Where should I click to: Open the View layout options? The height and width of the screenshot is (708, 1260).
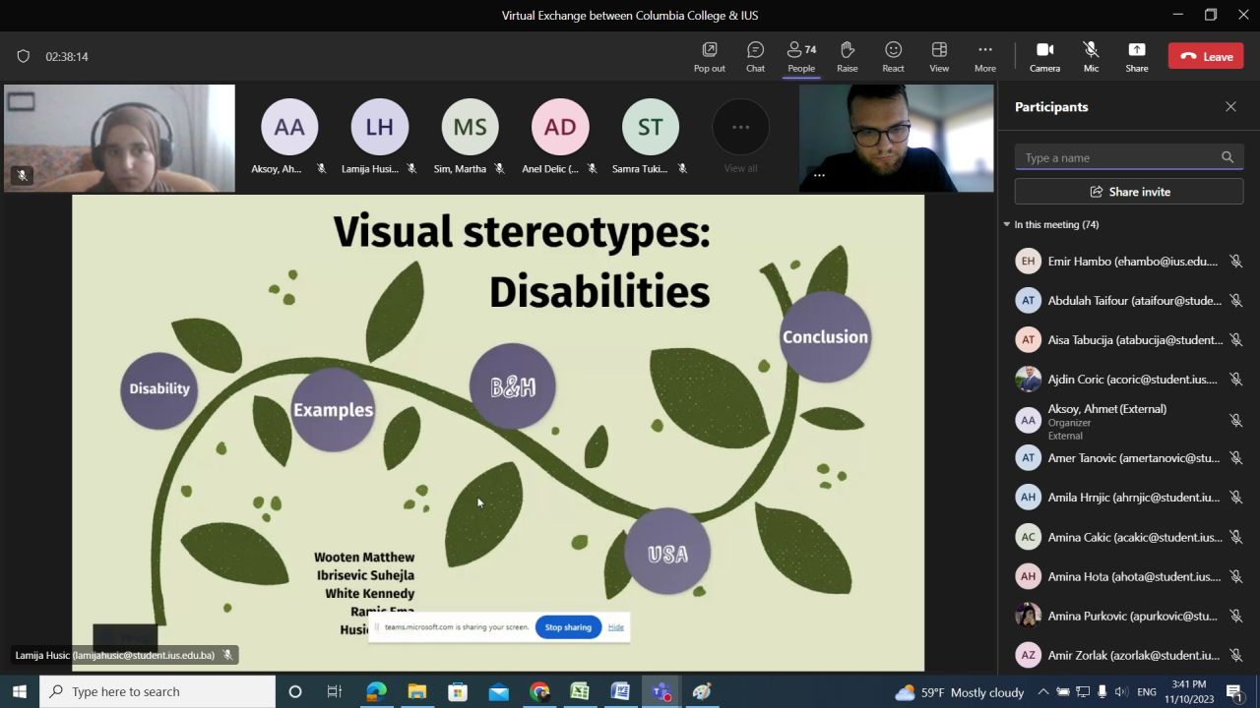pos(939,56)
